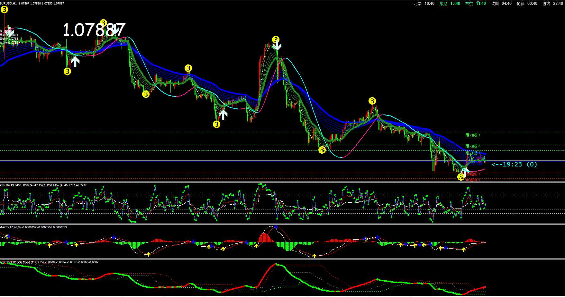Select the 东京 11:40 clock label
The height and width of the screenshot is (297, 565).
pos(475,4)
